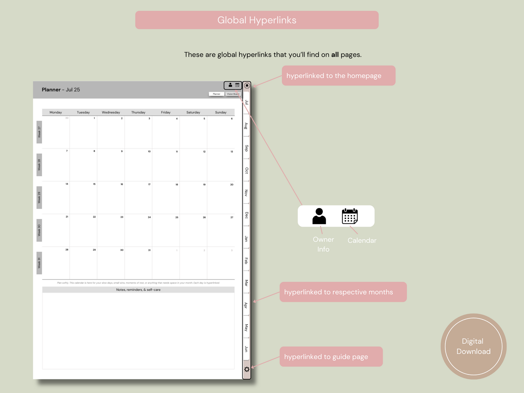Click the 'Notes, reminders, & self-care' header
Image resolution: width=524 pixels, height=393 pixels.
(138, 290)
